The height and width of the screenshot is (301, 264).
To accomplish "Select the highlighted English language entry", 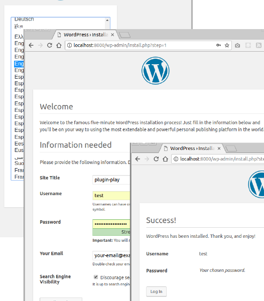I will pyautogui.click(x=19, y=64).
